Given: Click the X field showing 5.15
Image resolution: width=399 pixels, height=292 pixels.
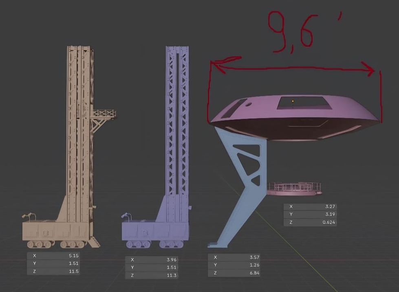Looking at the screenshot, I should 53,256.
